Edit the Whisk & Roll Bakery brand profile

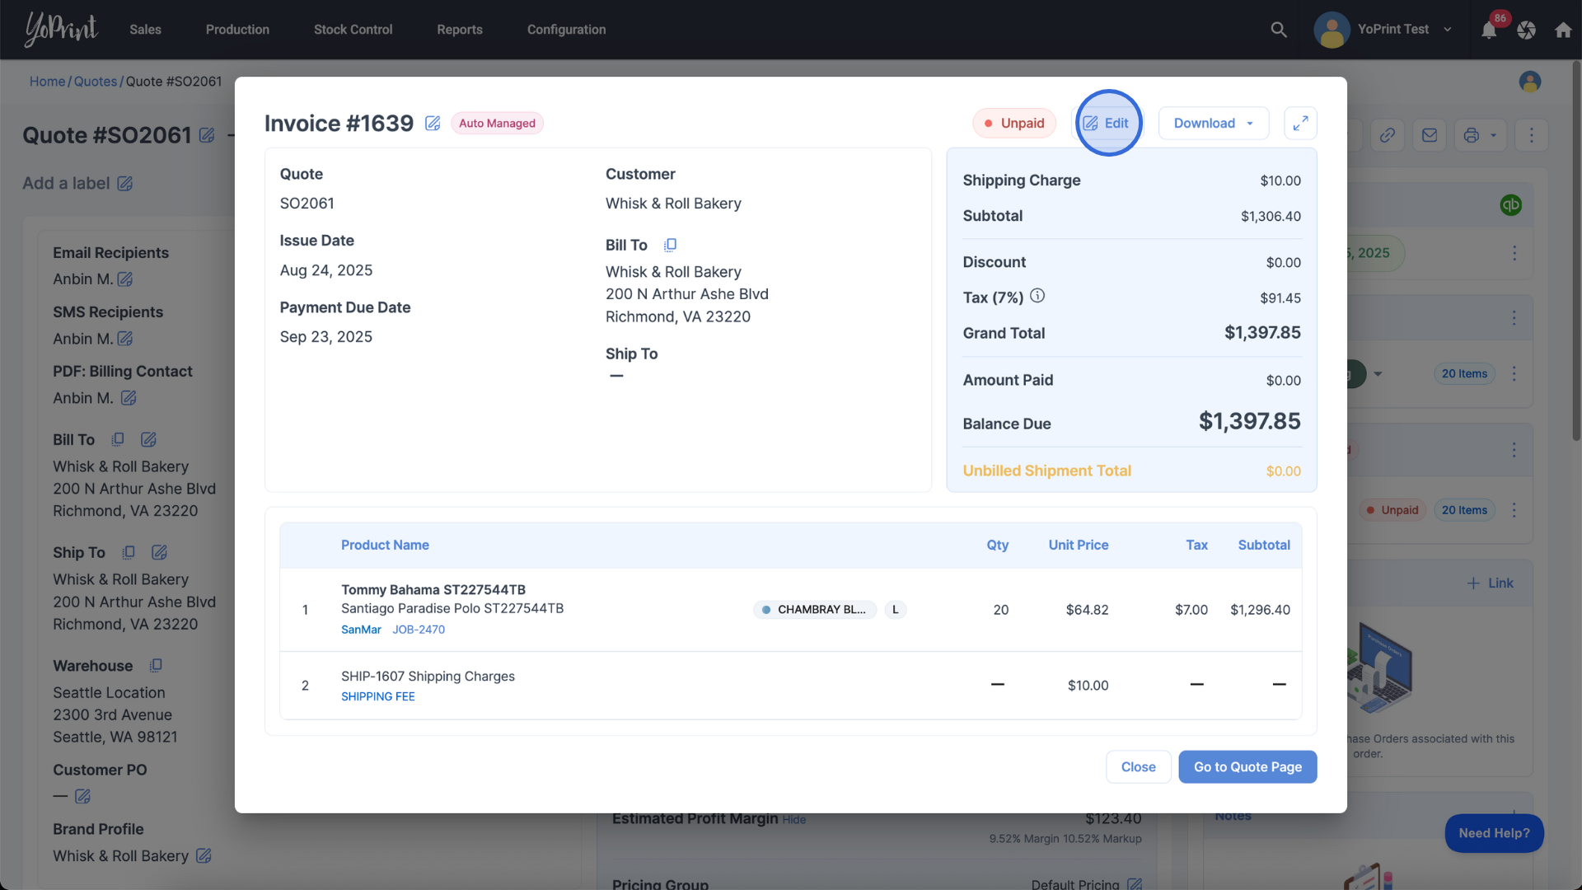204,856
